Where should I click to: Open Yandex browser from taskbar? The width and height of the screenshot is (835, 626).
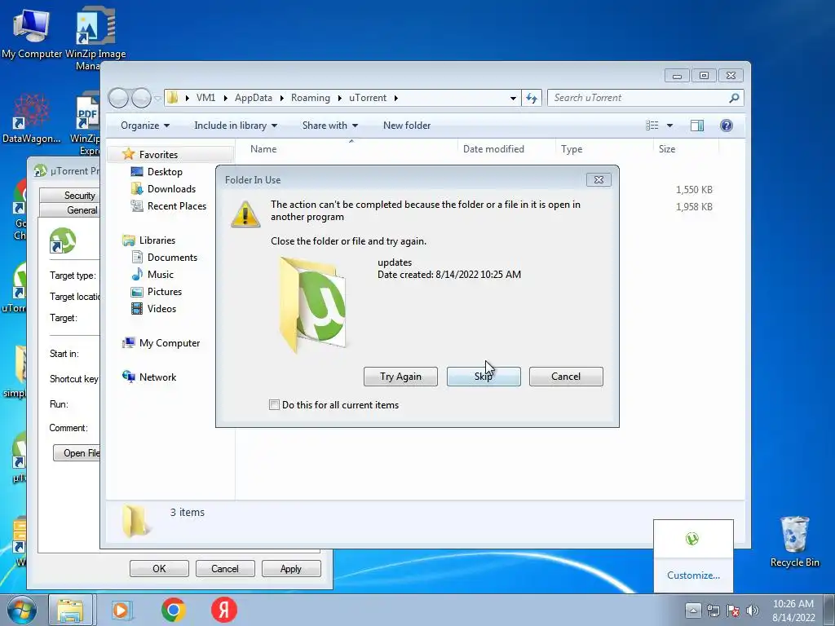pos(224,610)
